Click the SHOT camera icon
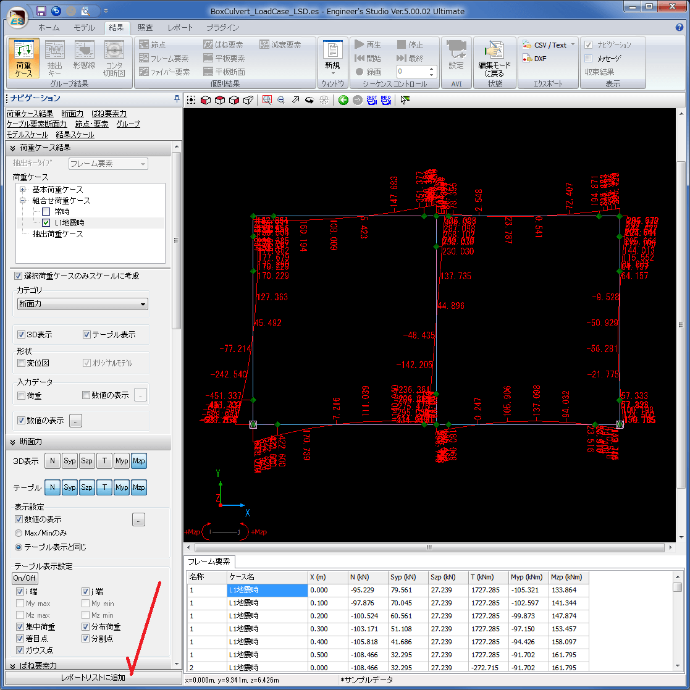This screenshot has width=690, height=690. [372, 100]
